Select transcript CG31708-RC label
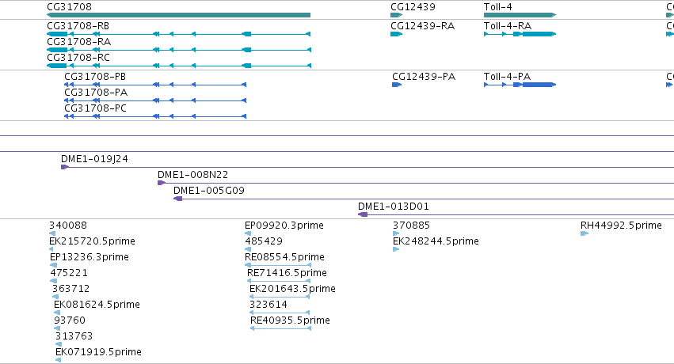674x364 pixels. (x=78, y=58)
